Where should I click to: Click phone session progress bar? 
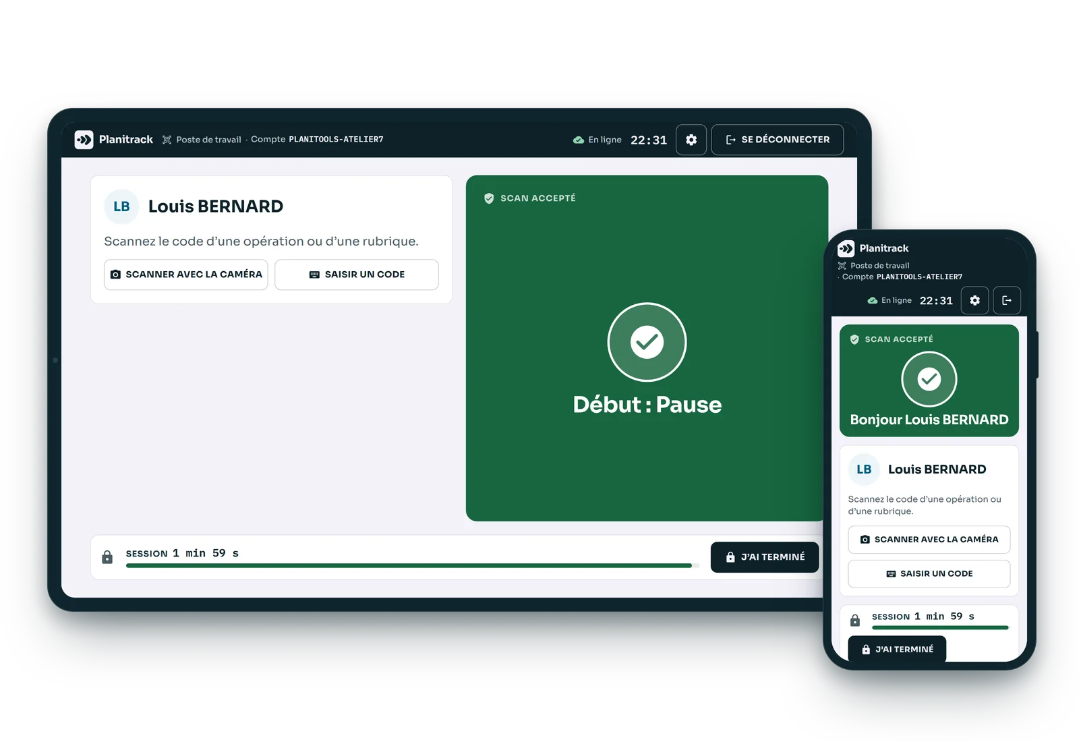pos(940,628)
